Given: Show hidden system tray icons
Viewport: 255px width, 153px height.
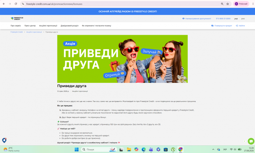Looking at the screenshot, I should coord(213,149).
